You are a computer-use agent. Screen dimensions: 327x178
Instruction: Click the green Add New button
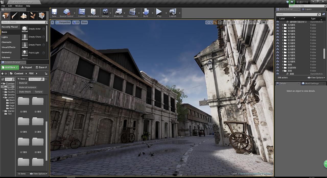pos(10,67)
